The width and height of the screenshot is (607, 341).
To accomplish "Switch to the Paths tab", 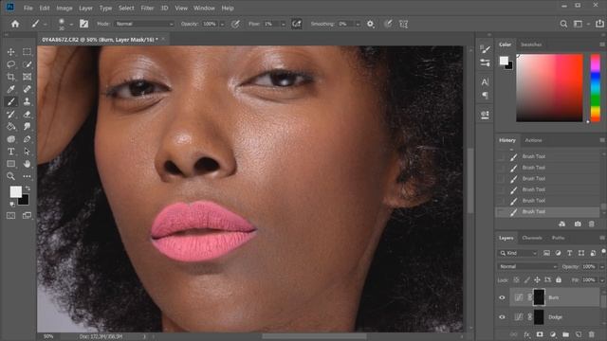I will 559,238.
